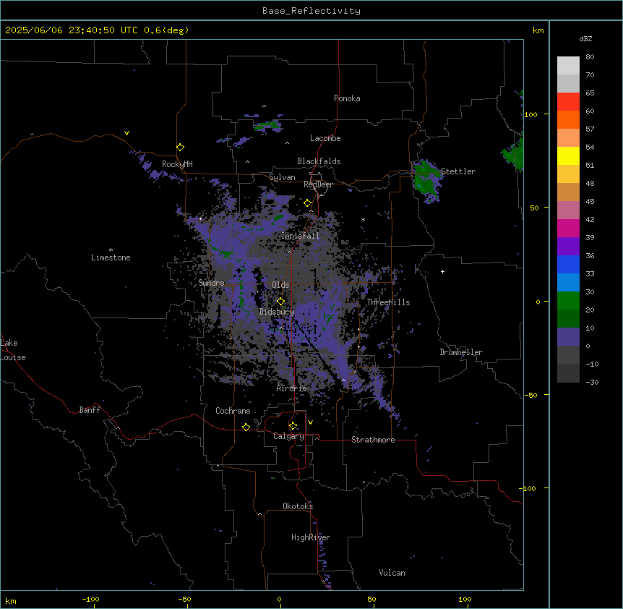This screenshot has width=623, height=609.
Task: Click the 80 value on the dBZ scale
Action: click(590, 57)
